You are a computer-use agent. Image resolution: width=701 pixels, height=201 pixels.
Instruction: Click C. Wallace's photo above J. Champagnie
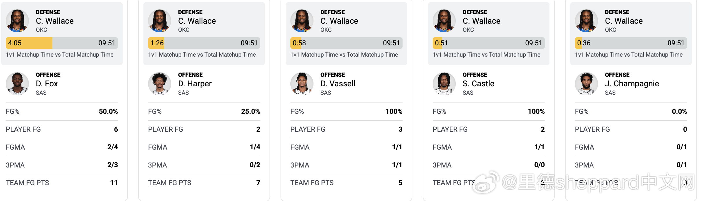click(586, 21)
